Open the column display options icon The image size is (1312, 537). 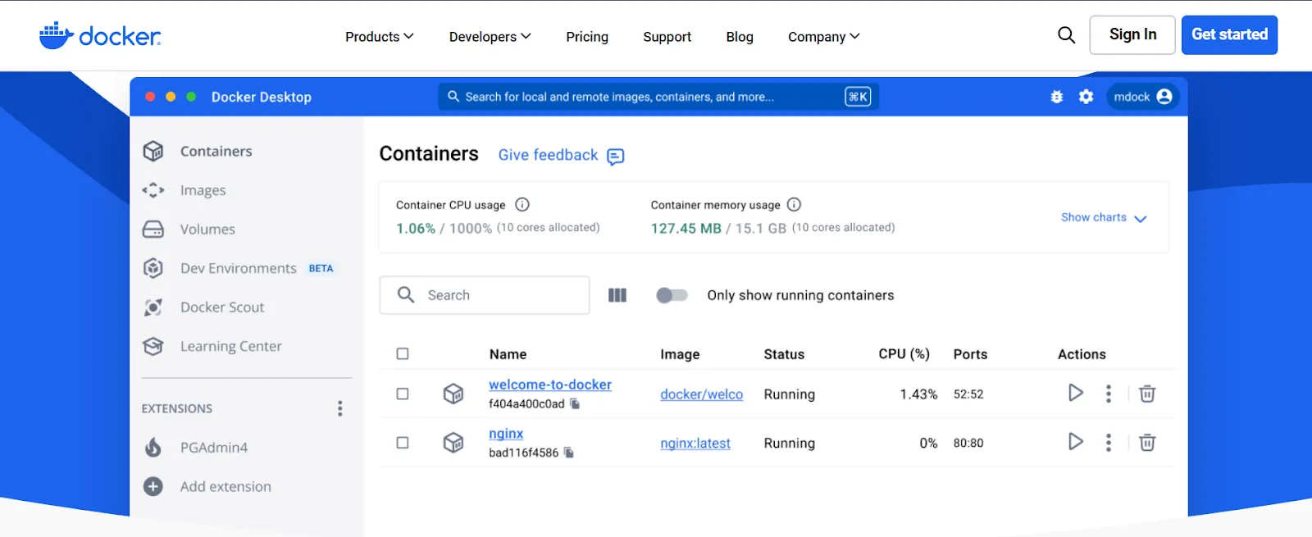617,295
